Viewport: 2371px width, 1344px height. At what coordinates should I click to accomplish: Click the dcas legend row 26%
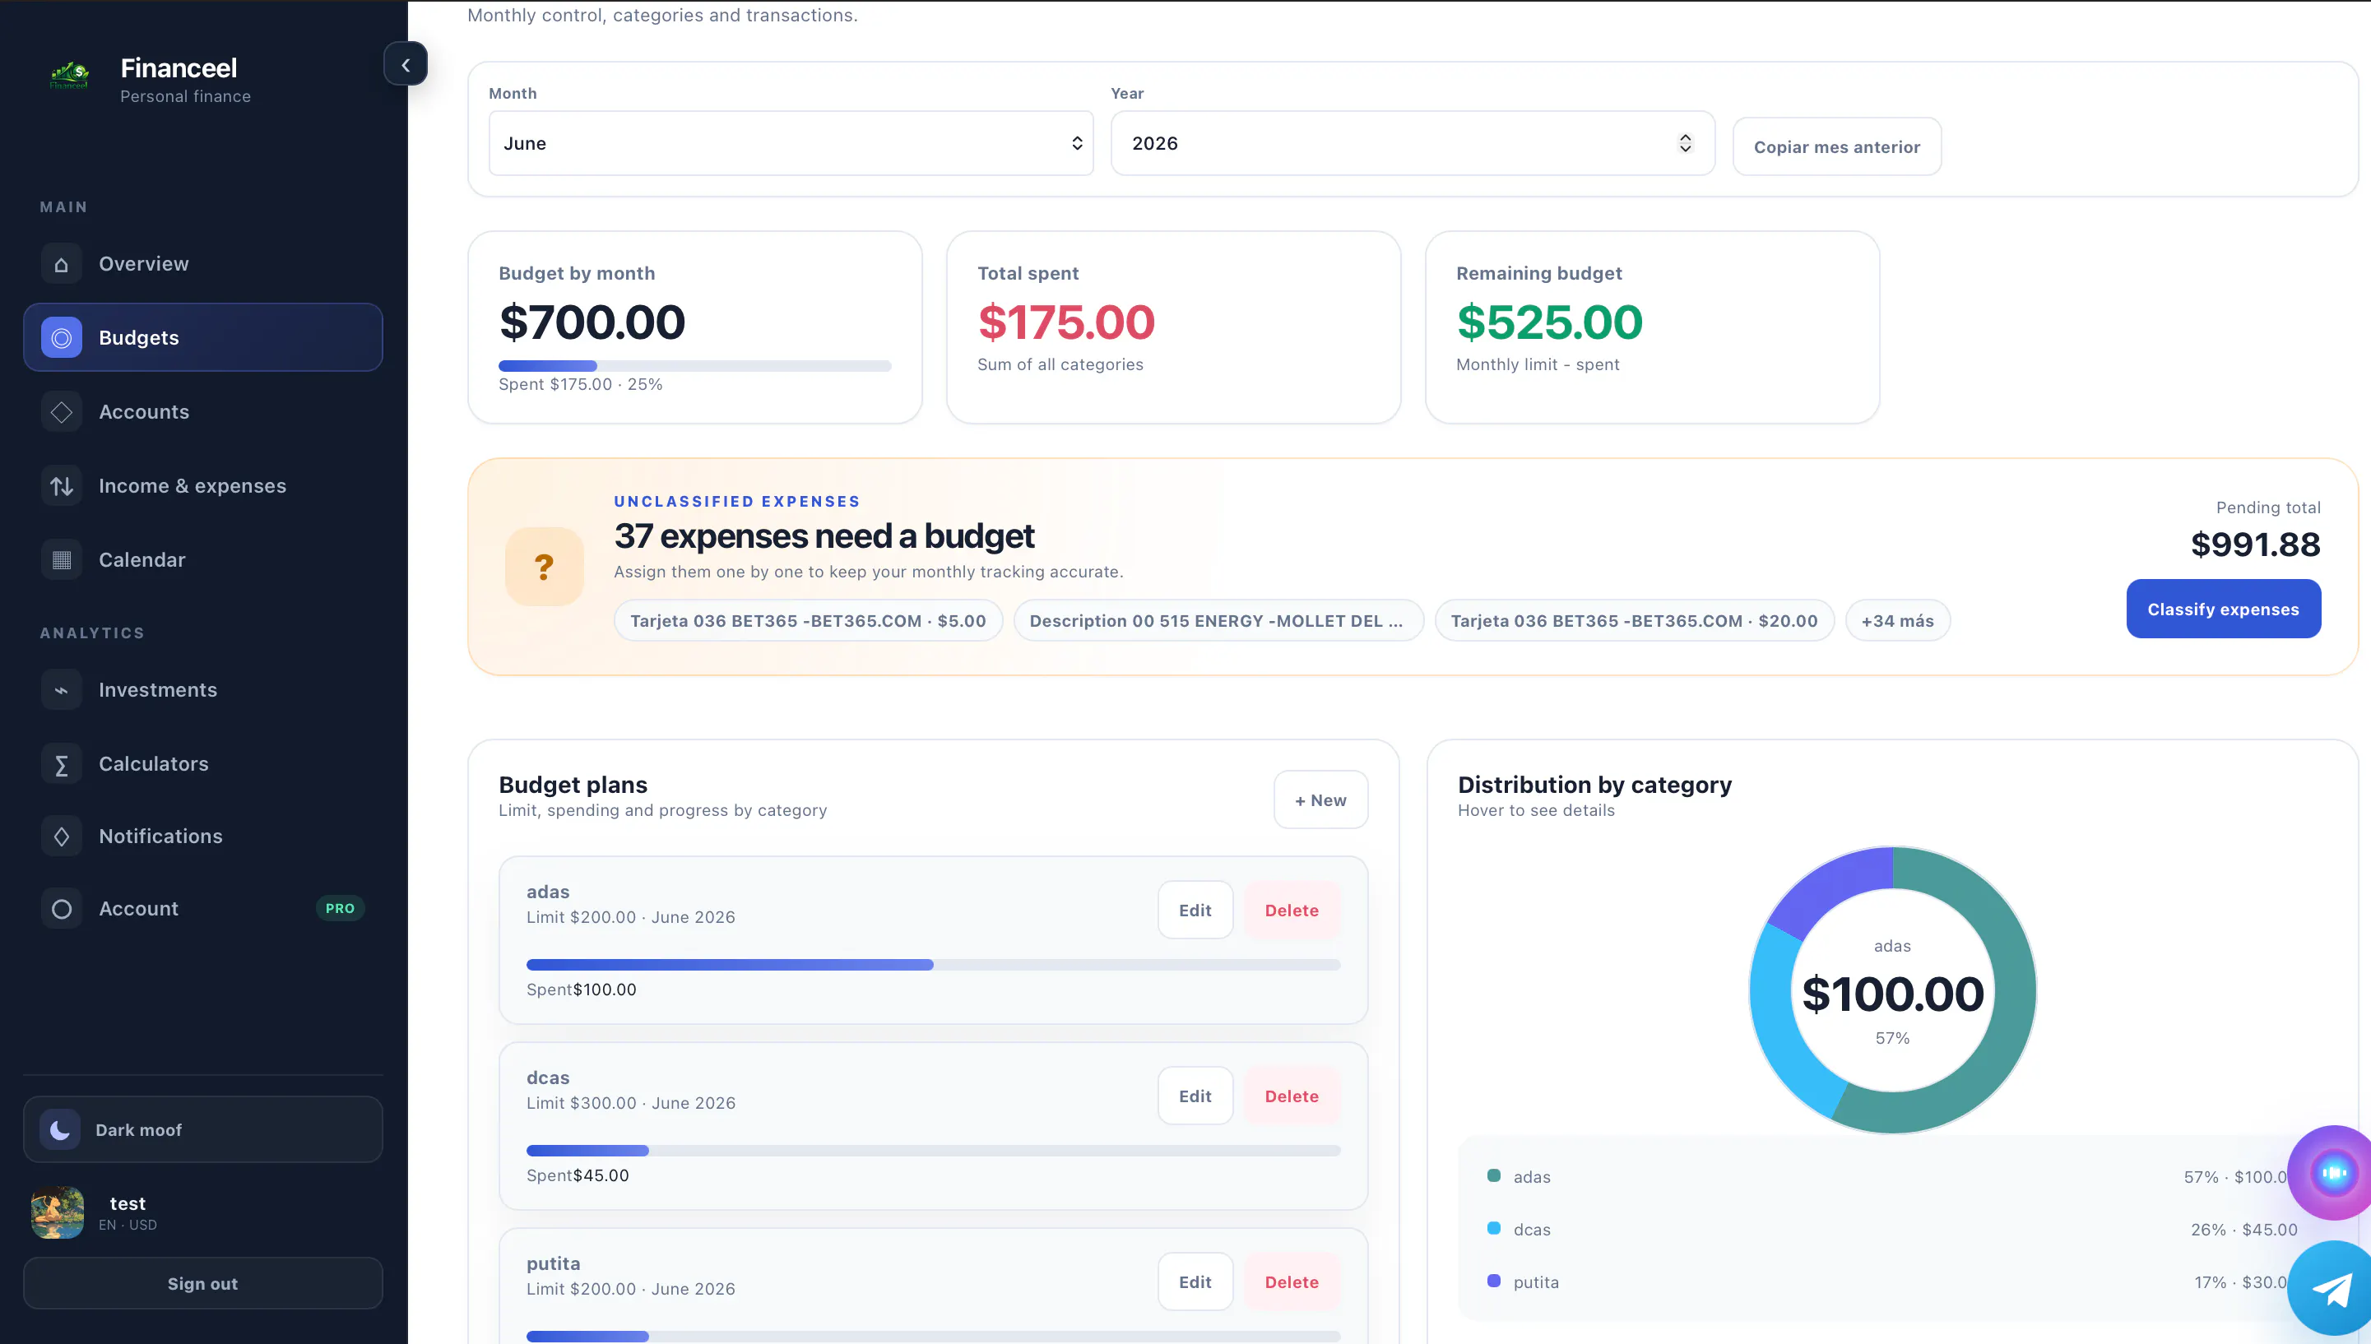click(1893, 1230)
